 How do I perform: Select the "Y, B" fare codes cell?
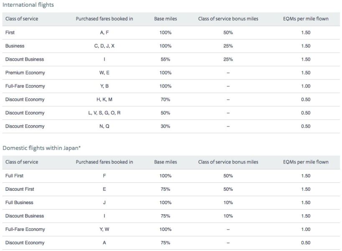(104, 86)
